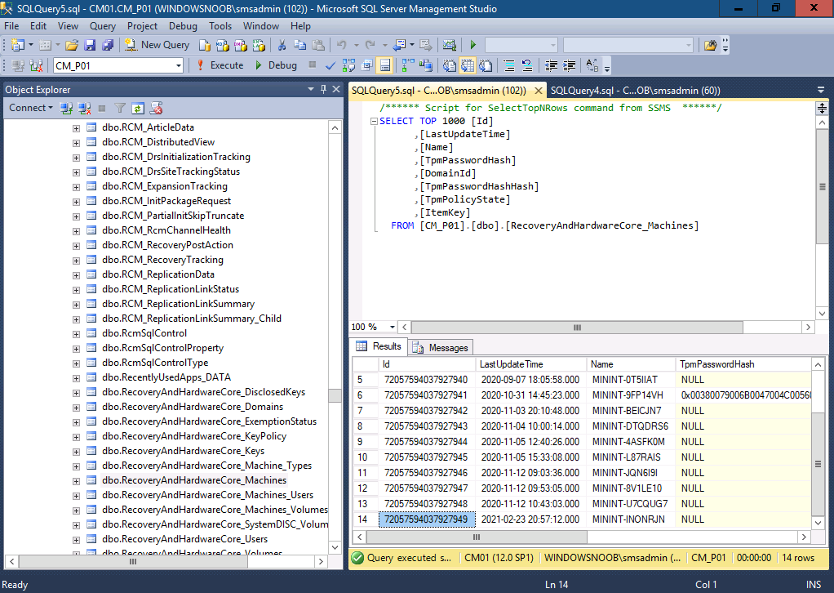Select the Id cell 72057594037927949
This screenshot has height=593, width=834.
pos(427,519)
